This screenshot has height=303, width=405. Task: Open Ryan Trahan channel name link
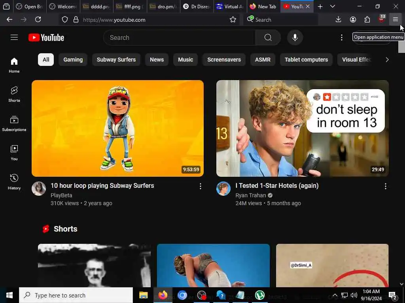pos(250,196)
